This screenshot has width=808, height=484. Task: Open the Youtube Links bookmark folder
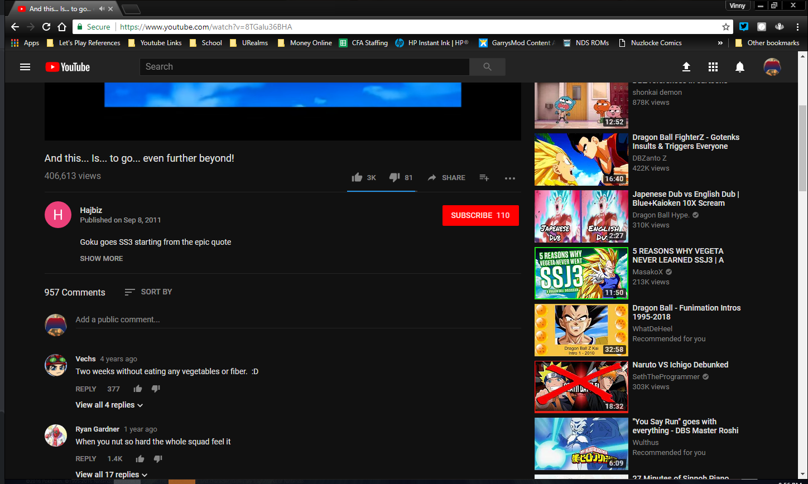point(155,43)
